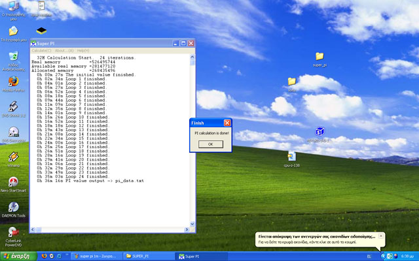Viewport: 419px width, 261px height.
Task: Launch Firefox from the Quick Launch bar
Action: pos(44,256)
